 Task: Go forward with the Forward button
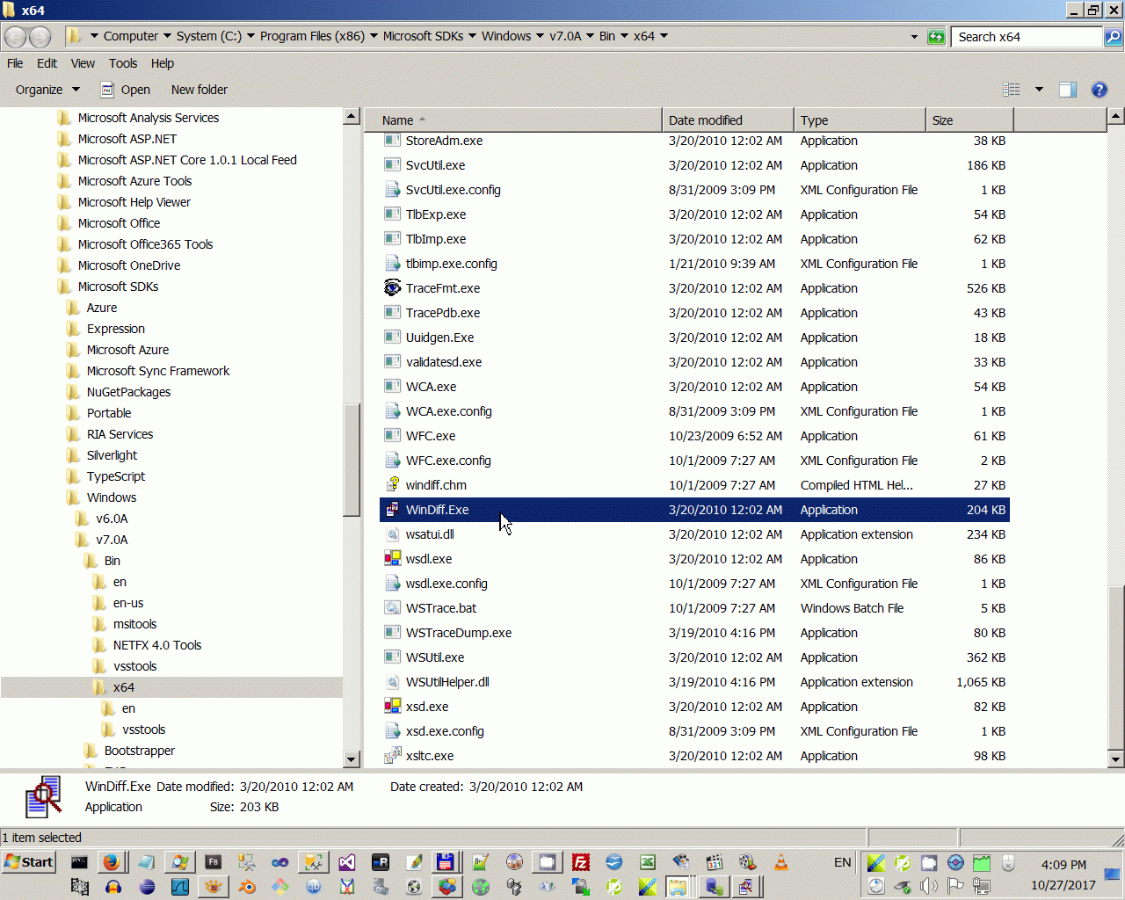[x=40, y=37]
